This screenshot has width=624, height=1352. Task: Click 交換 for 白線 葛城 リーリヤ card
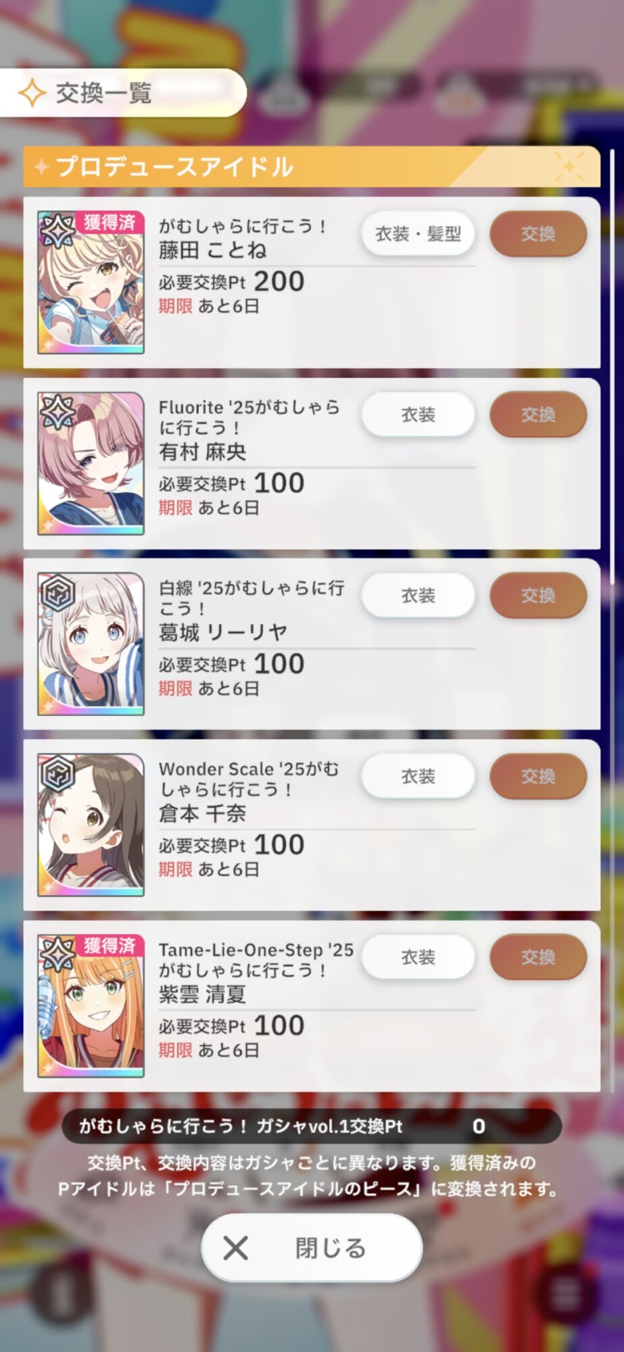click(x=538, y=596)
